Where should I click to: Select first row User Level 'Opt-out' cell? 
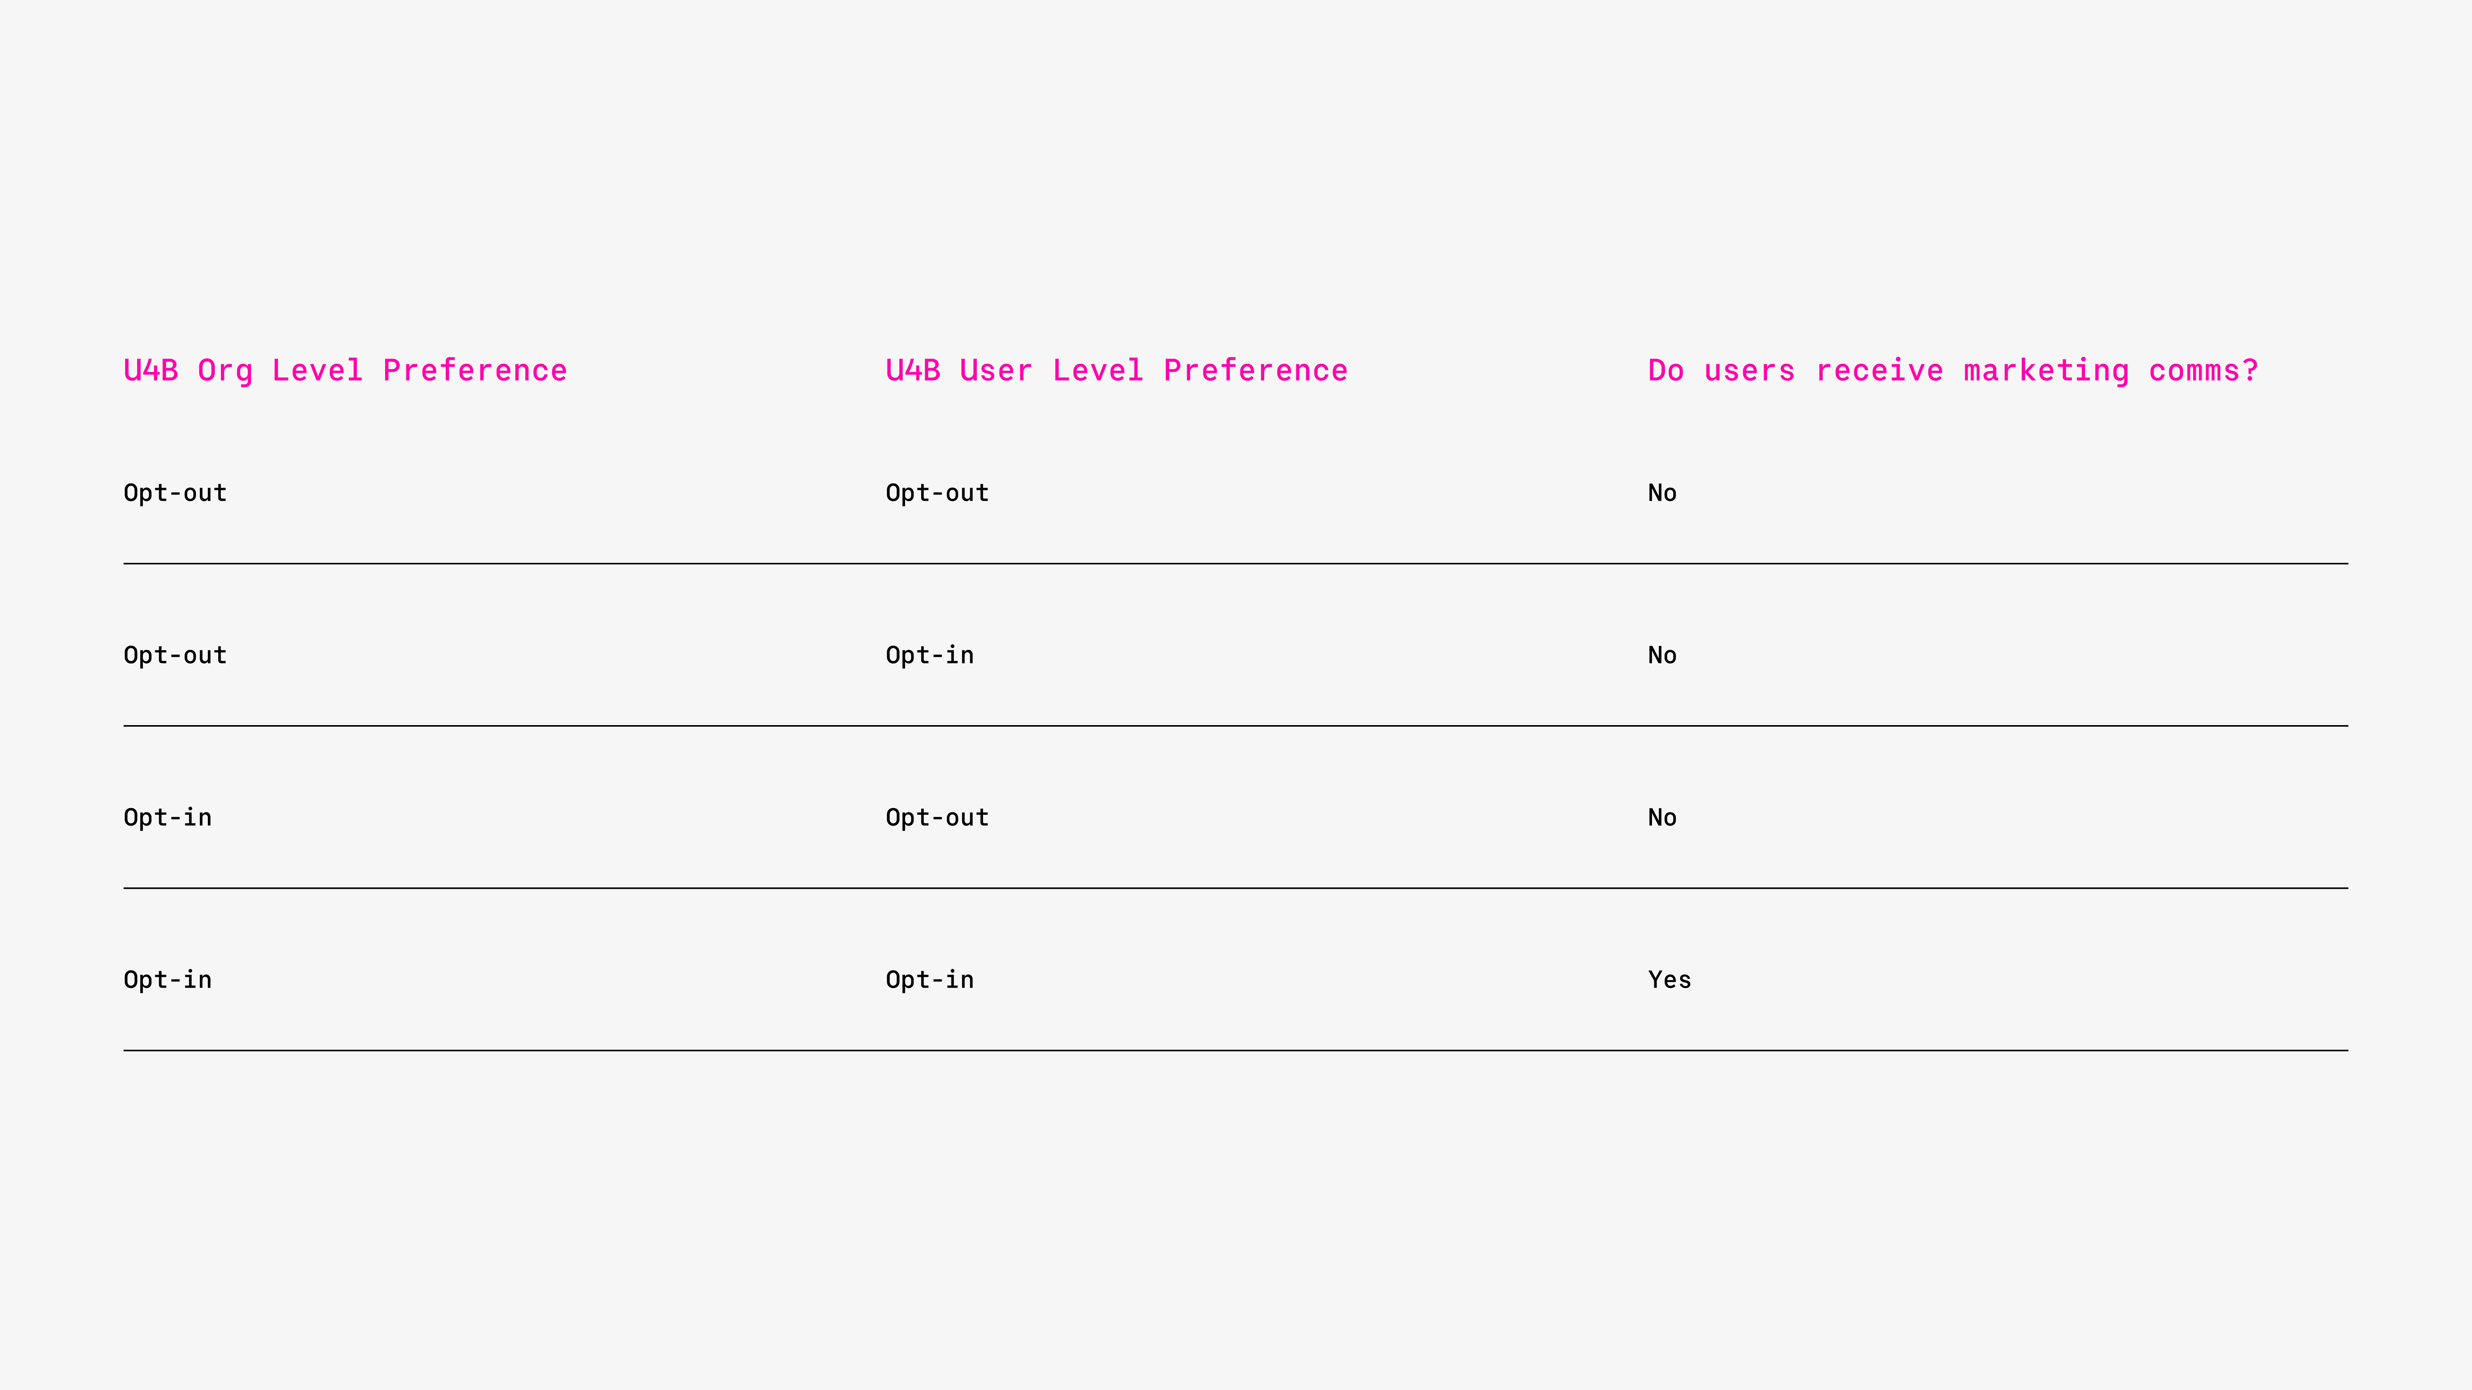[937, 493]
